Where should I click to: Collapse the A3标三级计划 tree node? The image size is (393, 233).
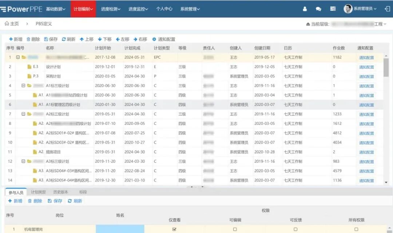(x=23, y=161)
